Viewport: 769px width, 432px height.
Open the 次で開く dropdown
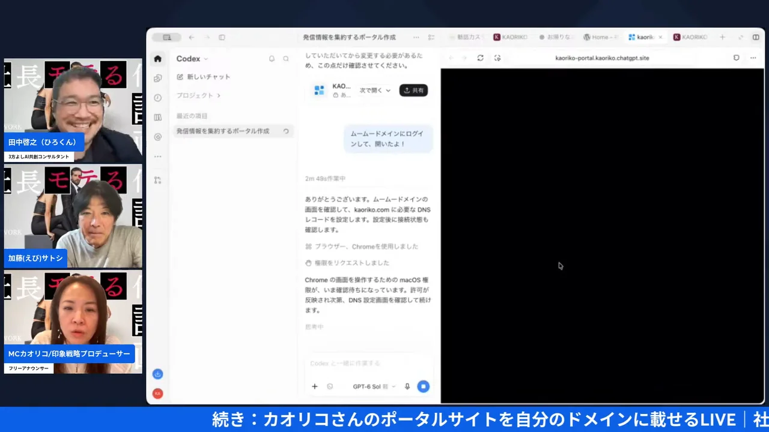tap(375, 91)
